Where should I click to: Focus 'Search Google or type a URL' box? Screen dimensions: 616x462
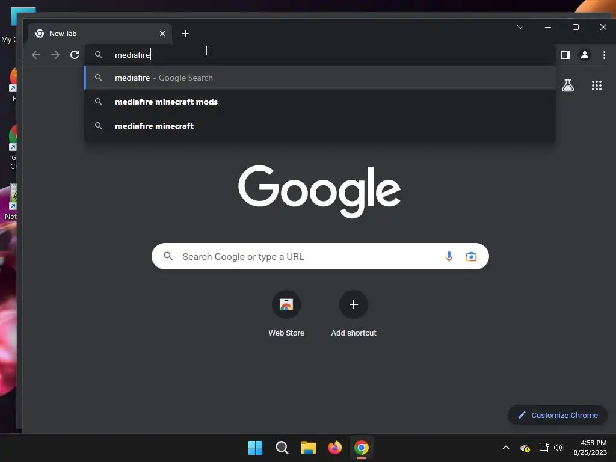(x=320, y=256)
